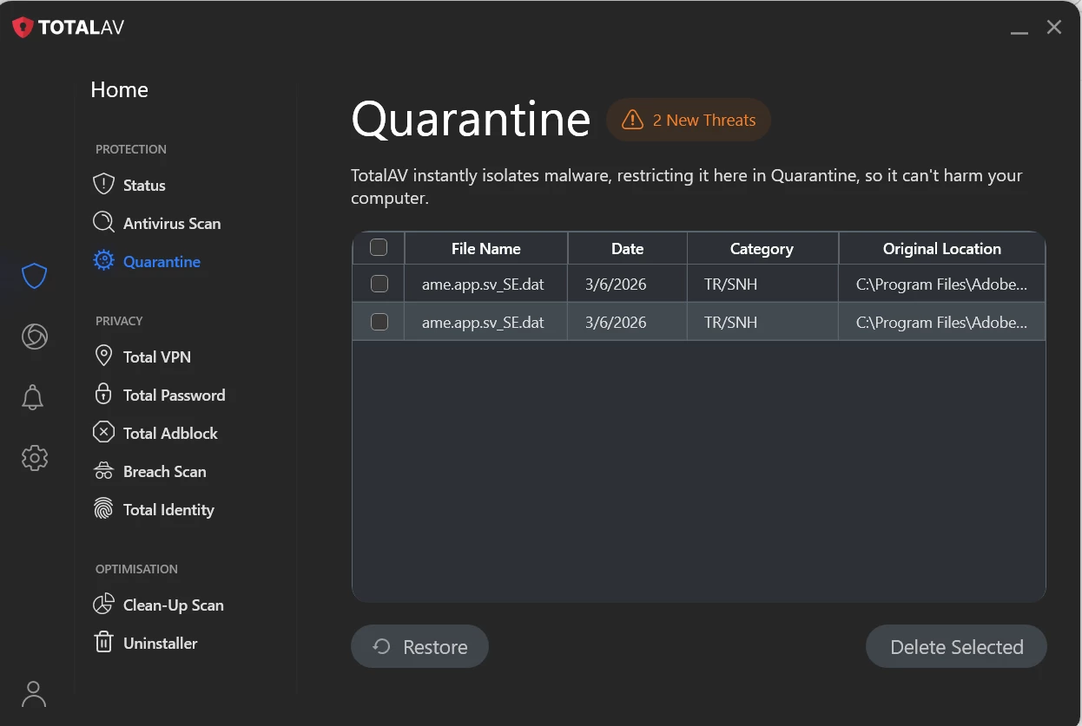Click the Restore circular arrow icon
The width and height of the screenshot is (1082, 726).
381,647
